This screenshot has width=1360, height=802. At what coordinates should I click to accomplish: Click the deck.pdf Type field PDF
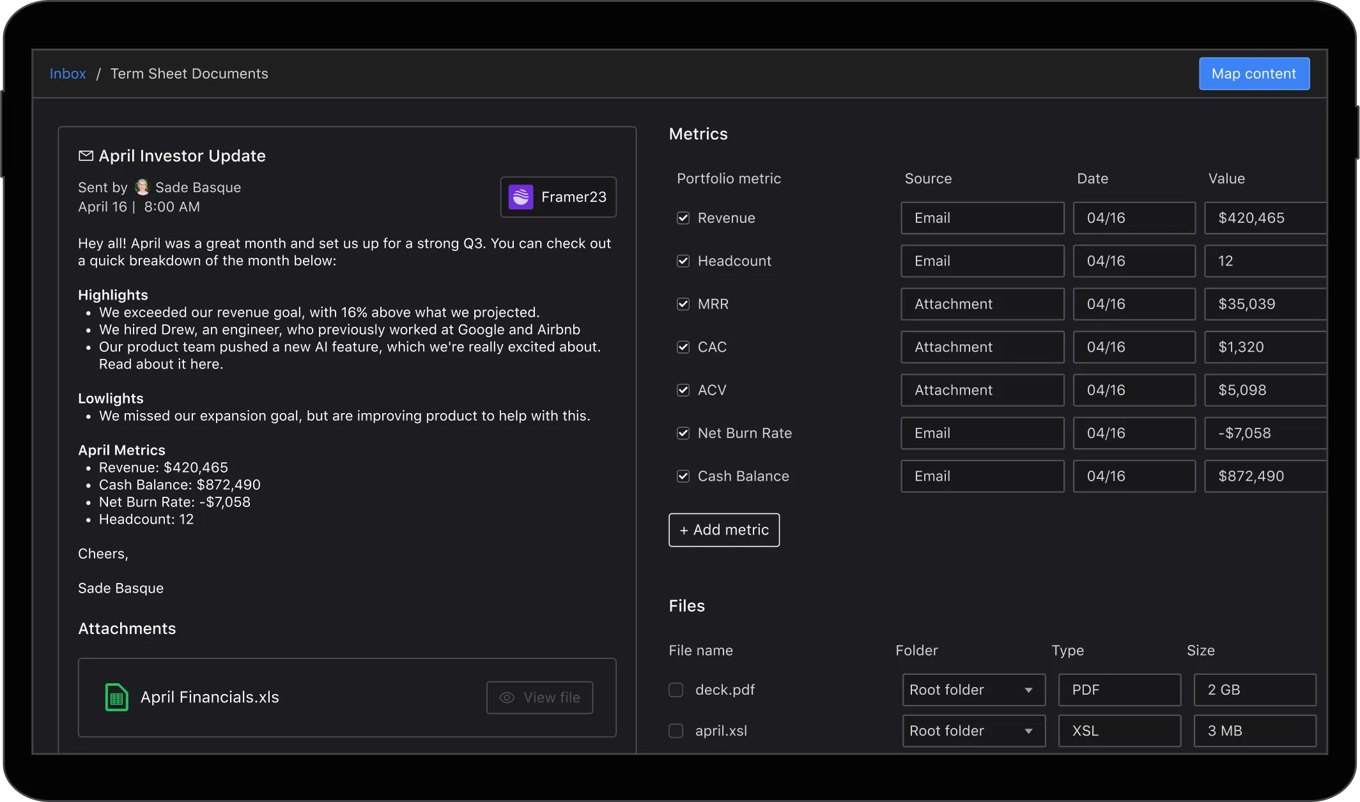pyautogui.click(x=1120, y=690)
